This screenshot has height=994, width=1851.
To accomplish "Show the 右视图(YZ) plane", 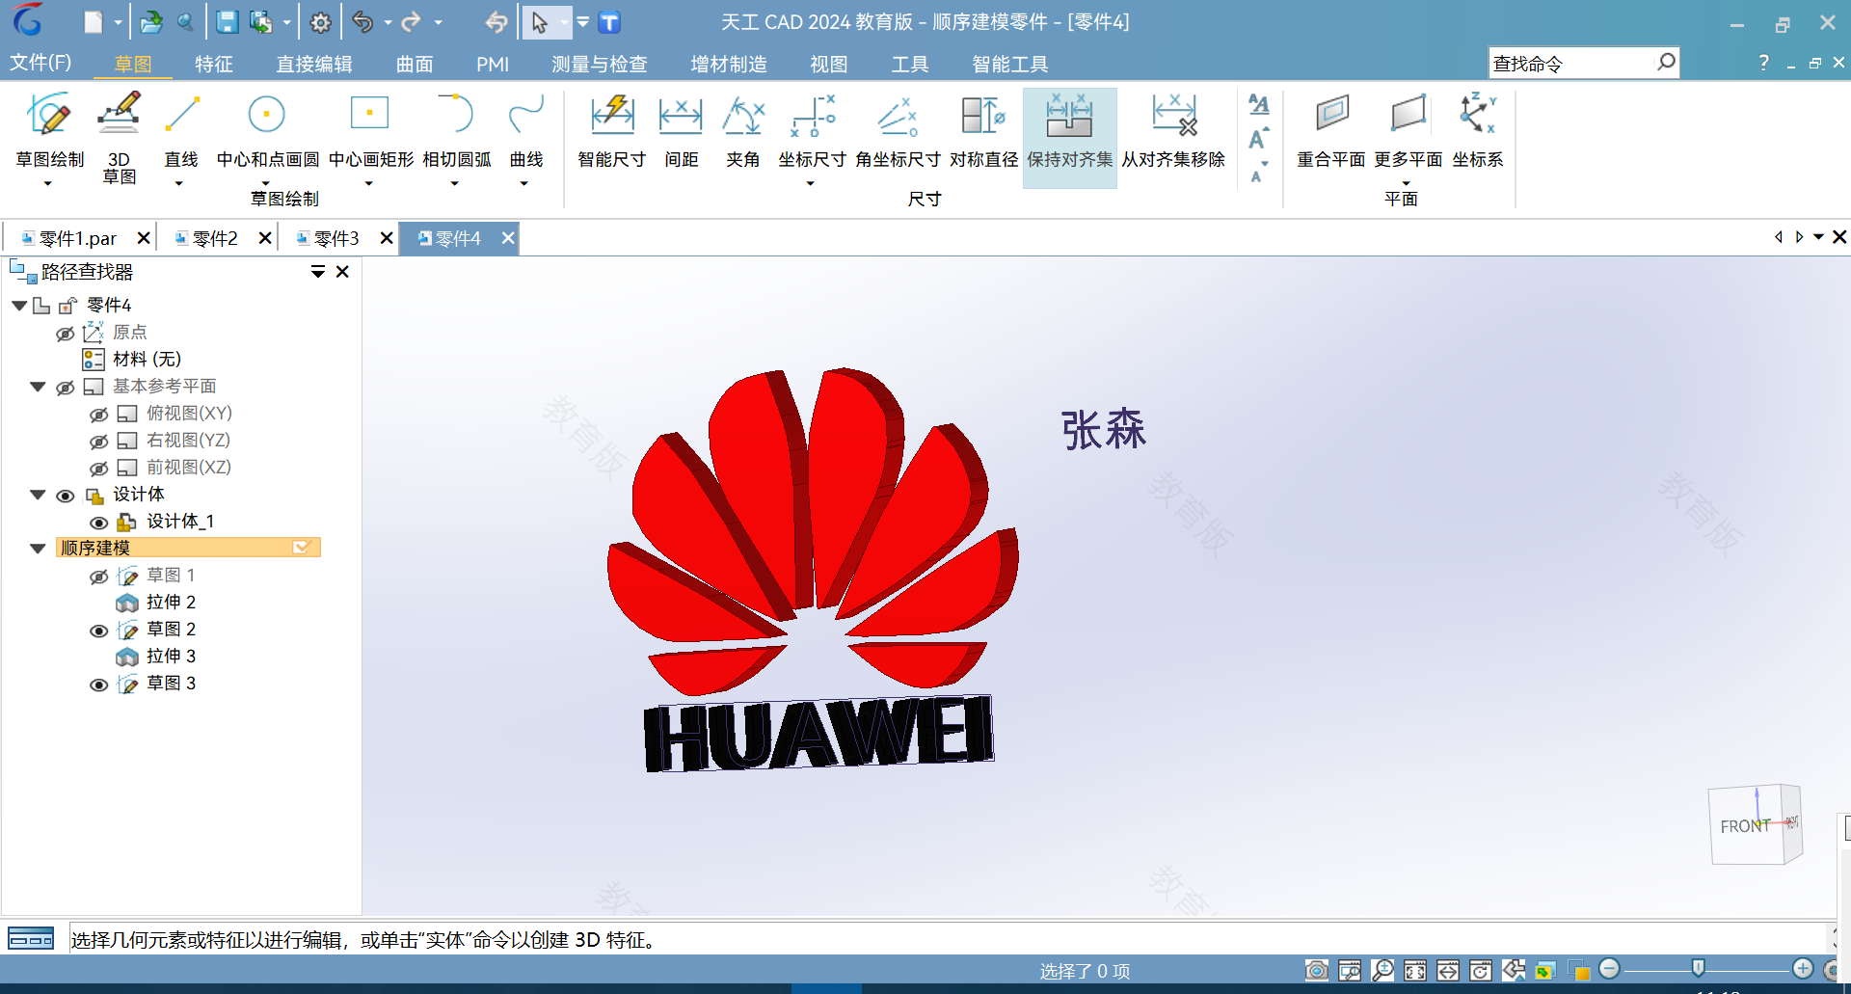I will [x=98, y=442].
